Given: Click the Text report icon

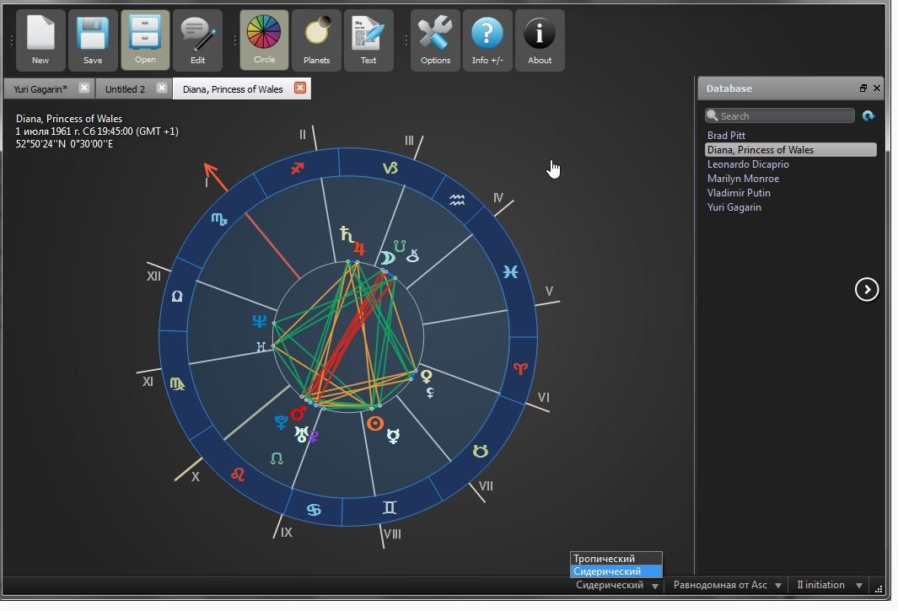Looking at the screenshot, I should (x=369, y=39).
